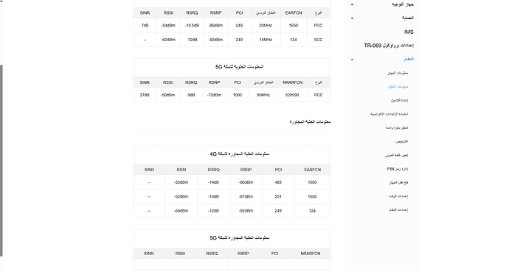Click the -50dBm RSSI cell
This screenshot has height=272, width=509.
click(x=168, y=95)
